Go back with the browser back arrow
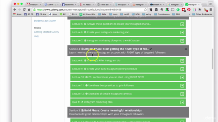This screenshot has width=218, height=122. click(15, 9)
